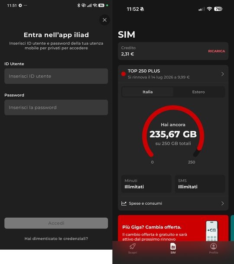Focus the Password input field
The image size is (234, 264).
pyautogui.click(x=56, y=107)
